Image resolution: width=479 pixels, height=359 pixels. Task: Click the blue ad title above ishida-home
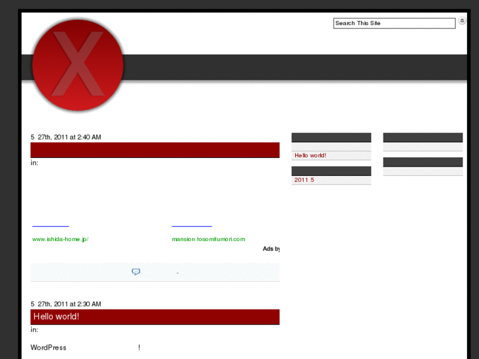click(51, 226)
